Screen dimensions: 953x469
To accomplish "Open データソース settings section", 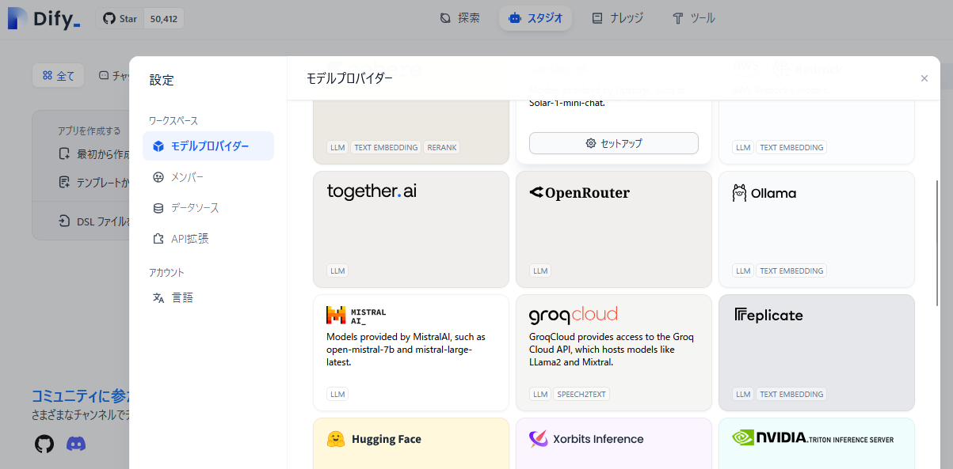I will coord(208,208).
